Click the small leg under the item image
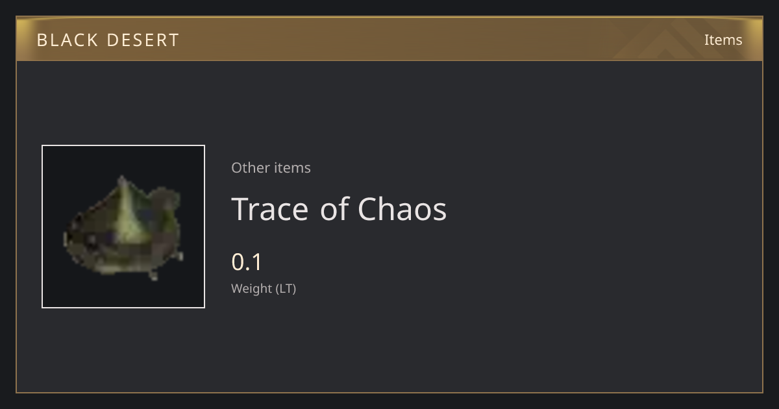Image resolution: width=779 pixels, height=409 pixels. 153,275
